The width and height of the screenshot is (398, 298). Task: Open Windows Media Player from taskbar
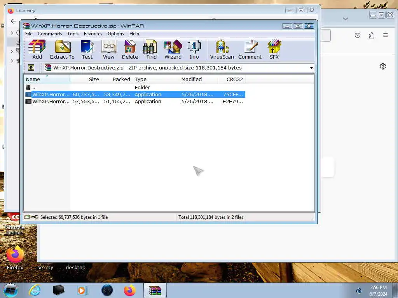click(x=82, y=290)
